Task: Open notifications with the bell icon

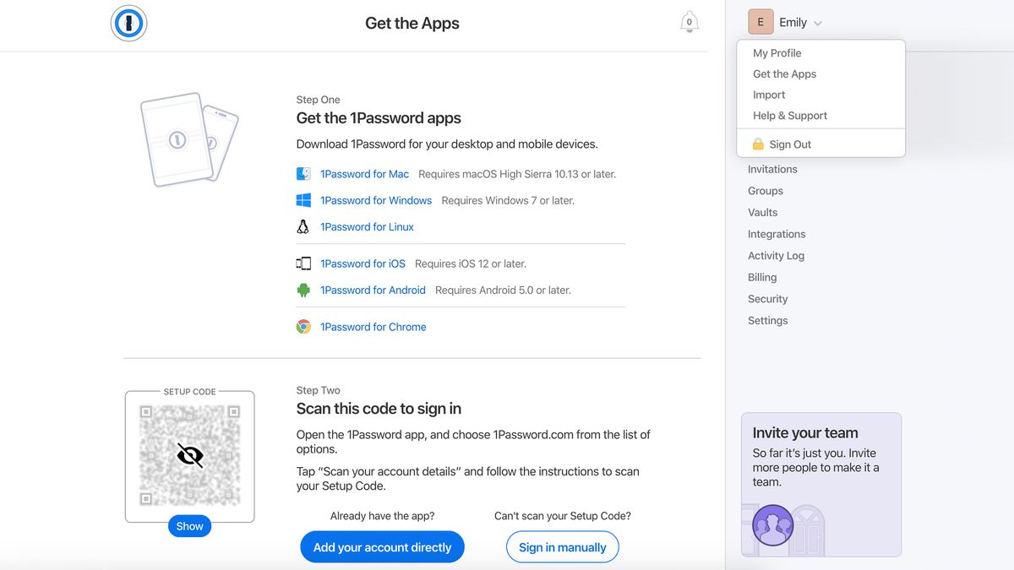Action: [x=690, y=23]
